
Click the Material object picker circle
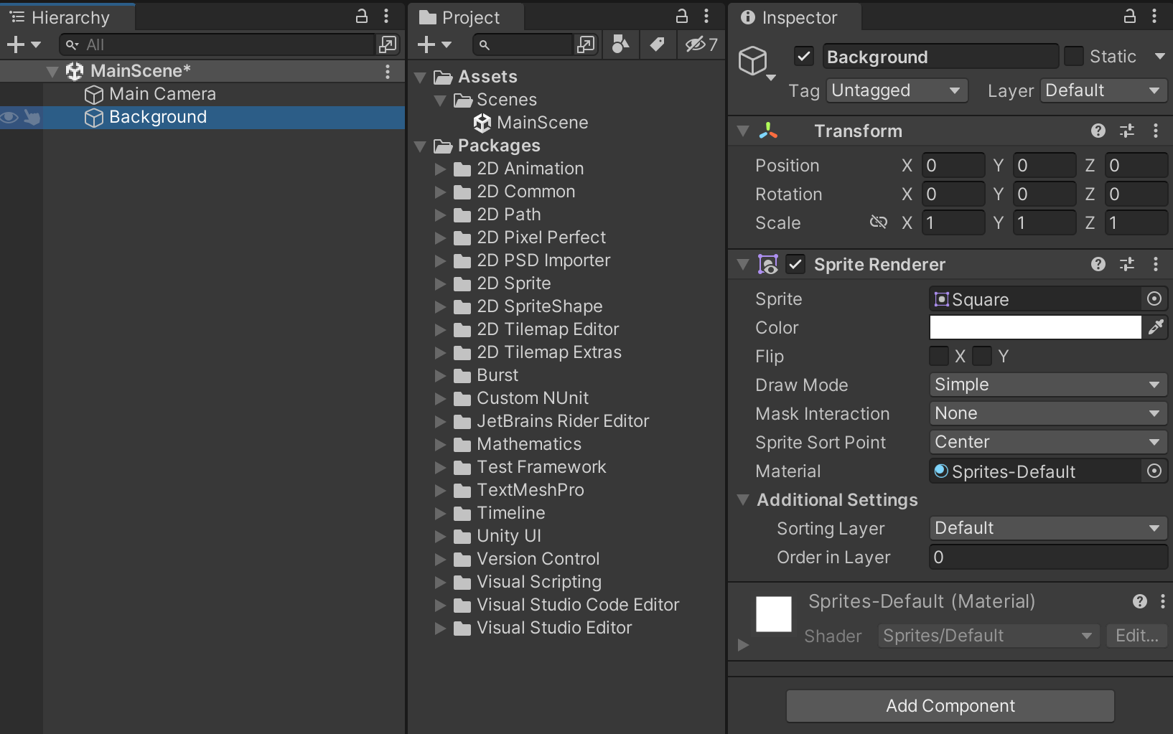click(1154, 471)
